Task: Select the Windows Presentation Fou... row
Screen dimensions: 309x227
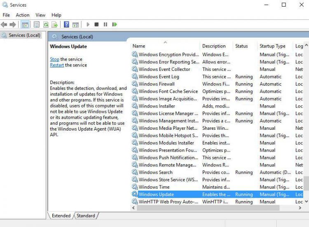Action: coord(218,150)
